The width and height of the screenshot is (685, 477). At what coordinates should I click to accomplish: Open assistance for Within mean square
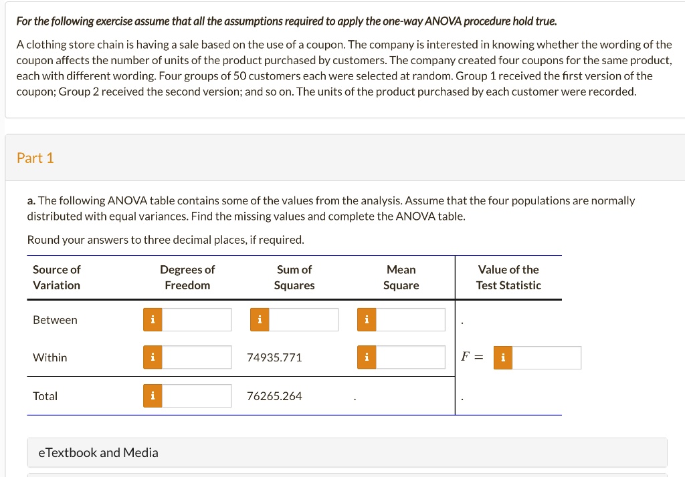pos(366,357)
